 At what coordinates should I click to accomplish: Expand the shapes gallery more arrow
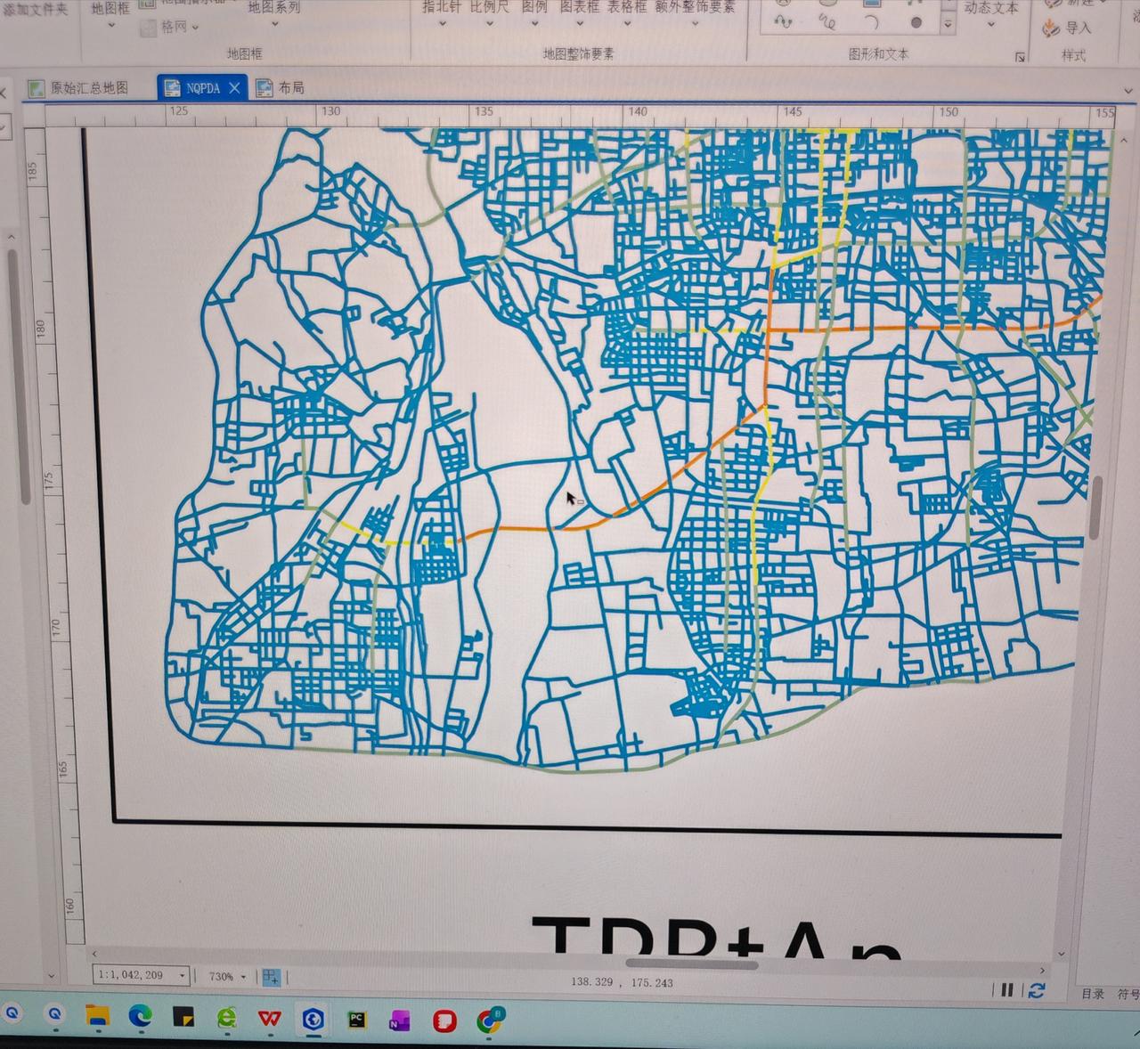point(949,25)
